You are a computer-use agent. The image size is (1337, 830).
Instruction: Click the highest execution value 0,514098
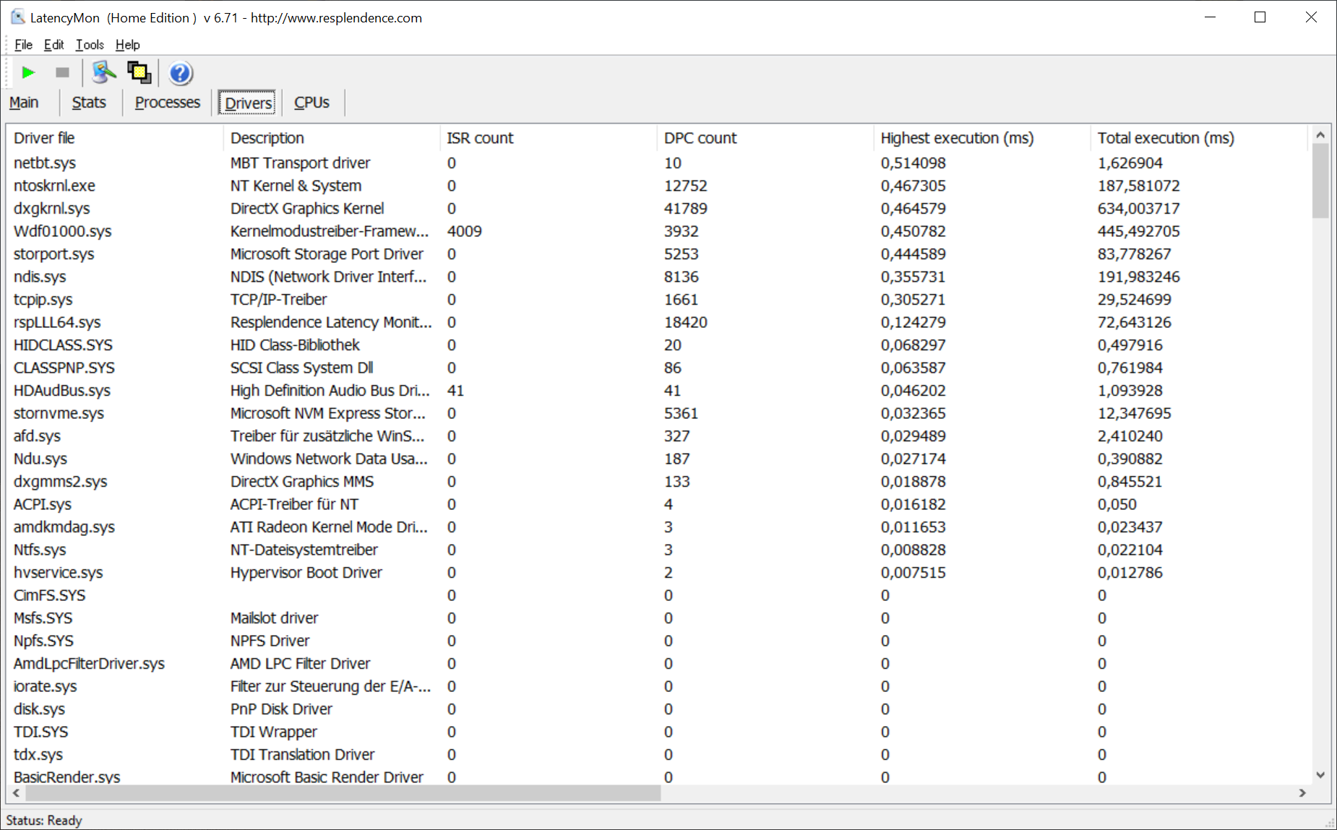(x=913, y=163)
